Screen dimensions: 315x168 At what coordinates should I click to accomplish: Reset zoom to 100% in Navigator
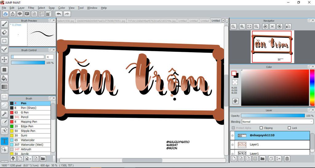233,26
